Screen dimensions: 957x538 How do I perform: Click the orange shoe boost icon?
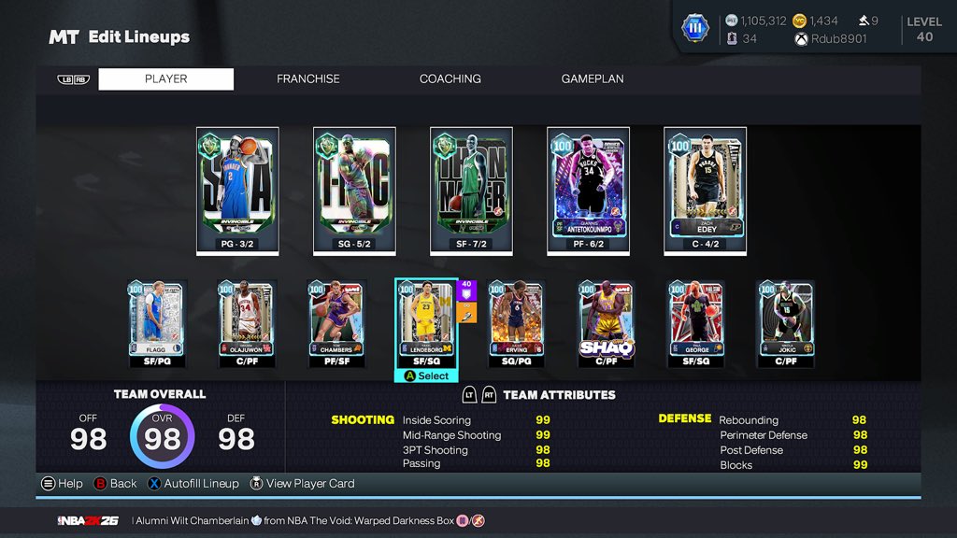pos(466,312)
